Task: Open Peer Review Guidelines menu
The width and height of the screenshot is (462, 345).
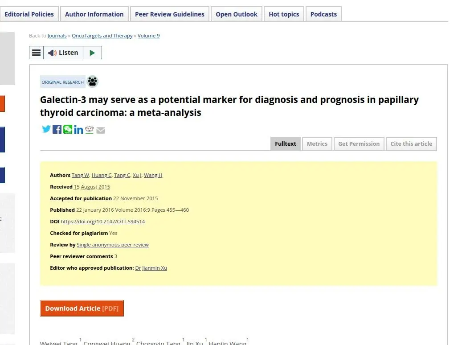Action: [170, 14]
